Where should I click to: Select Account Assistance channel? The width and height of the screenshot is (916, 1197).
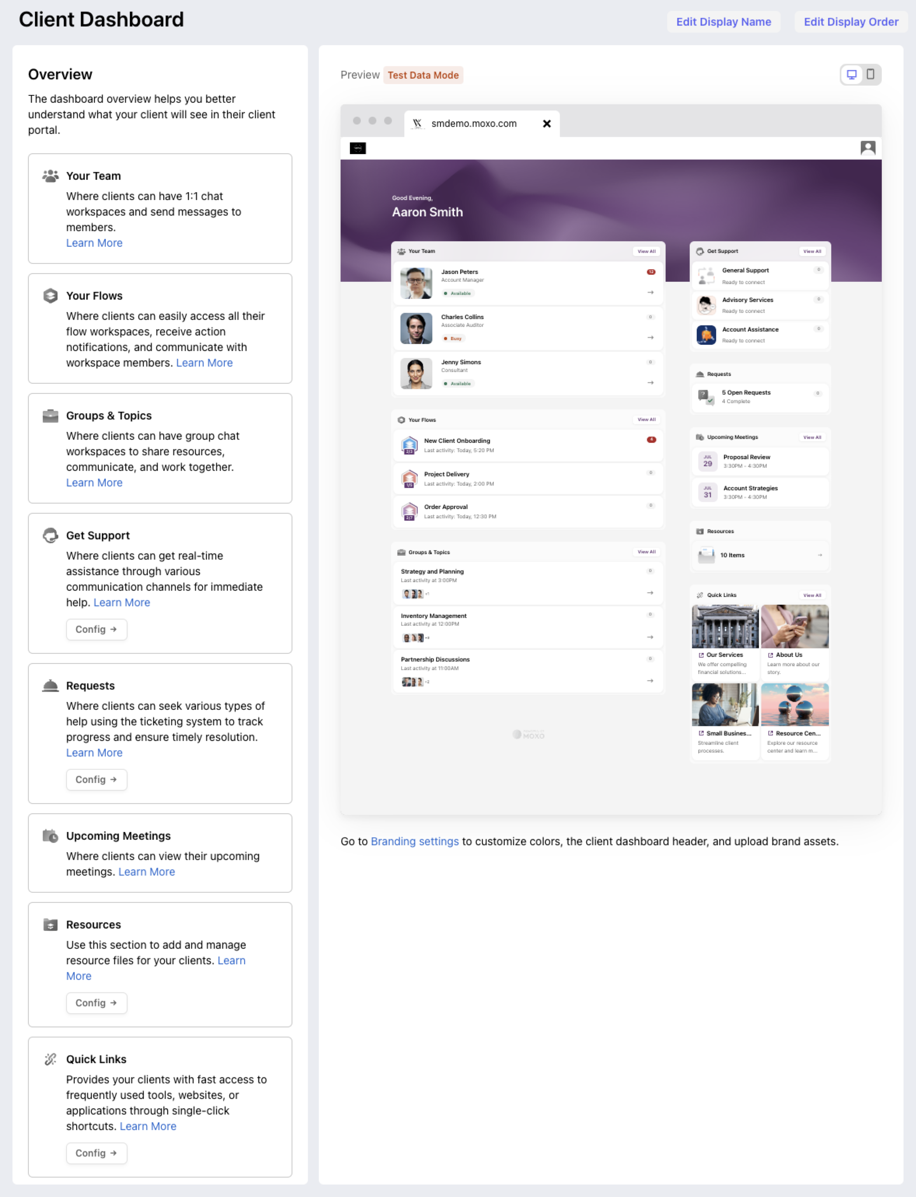click(x=760, y=334)
